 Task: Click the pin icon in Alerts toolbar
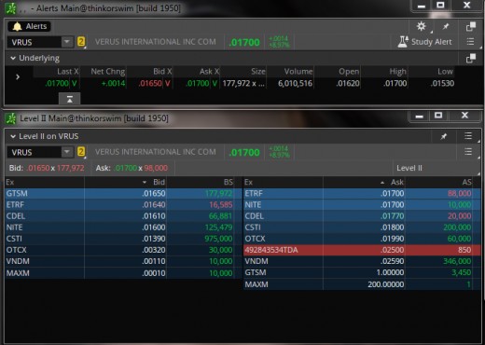pos(446,27)
